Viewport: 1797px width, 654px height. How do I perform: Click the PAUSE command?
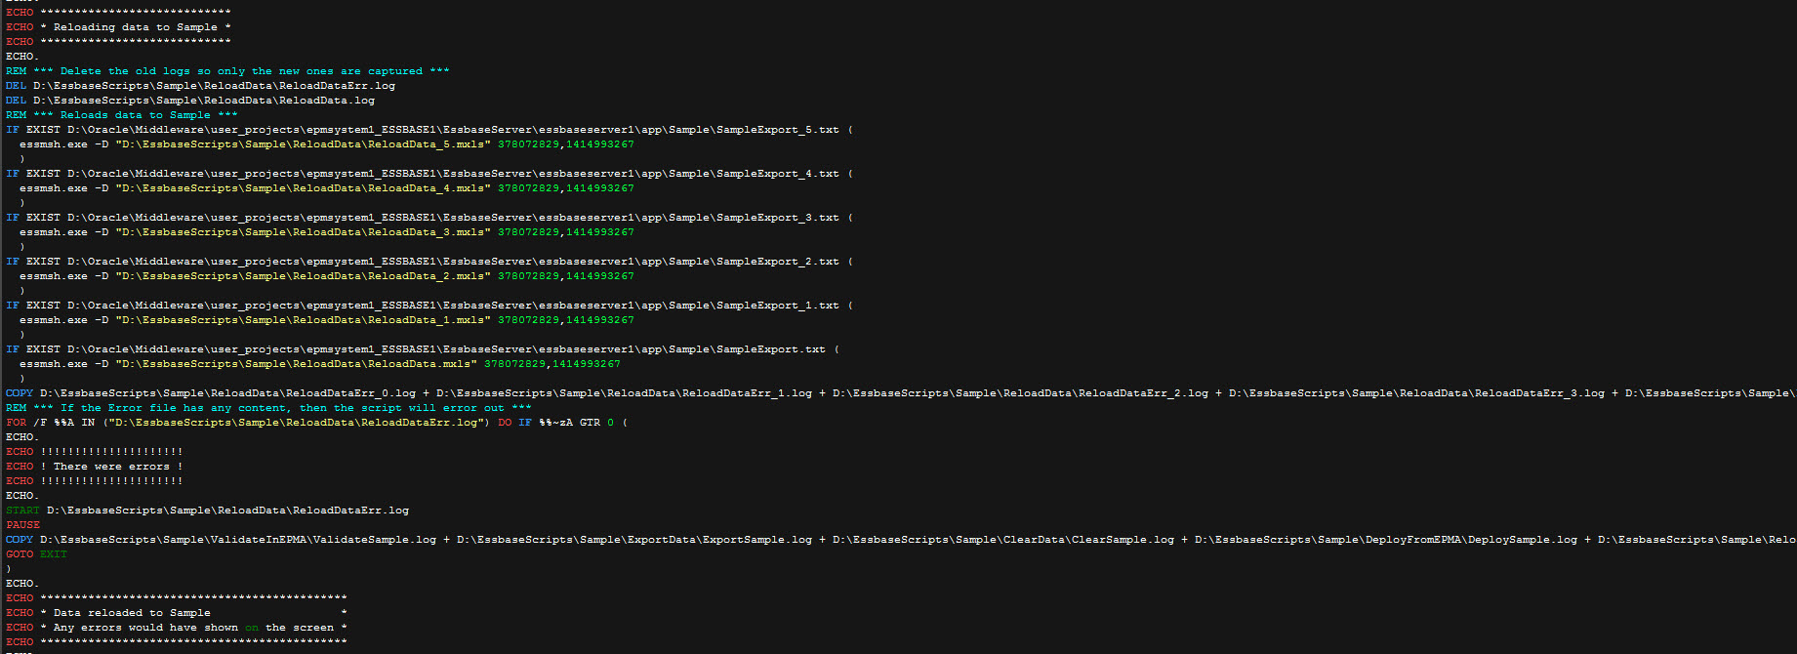point(22,525)
